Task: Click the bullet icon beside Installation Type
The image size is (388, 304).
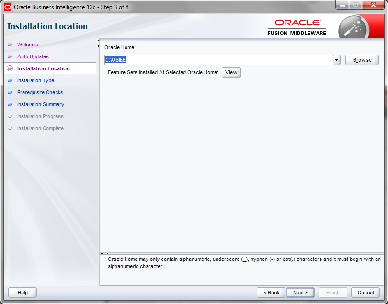Action: click(x=10, y=81)
